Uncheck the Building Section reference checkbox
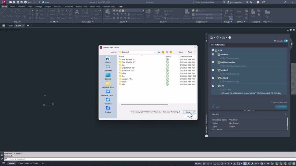The image size is (296, 166). [x=213, y=62]
